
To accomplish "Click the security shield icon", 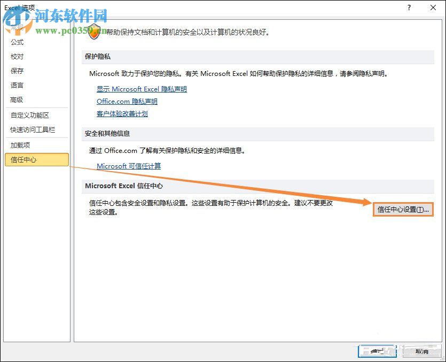I will 94,31.
